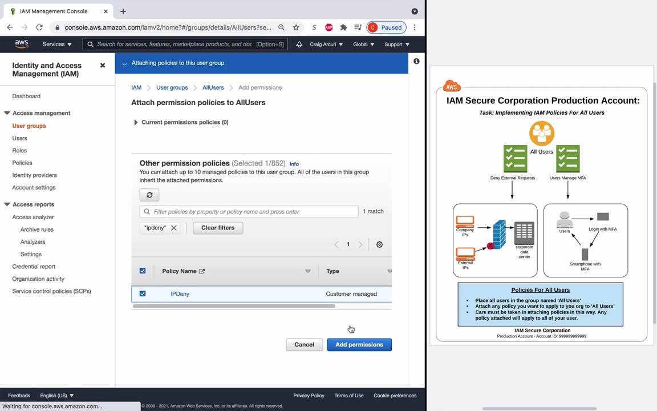Open the notifications bell
This screenshot has width=657, height=411.
[299, 44]
